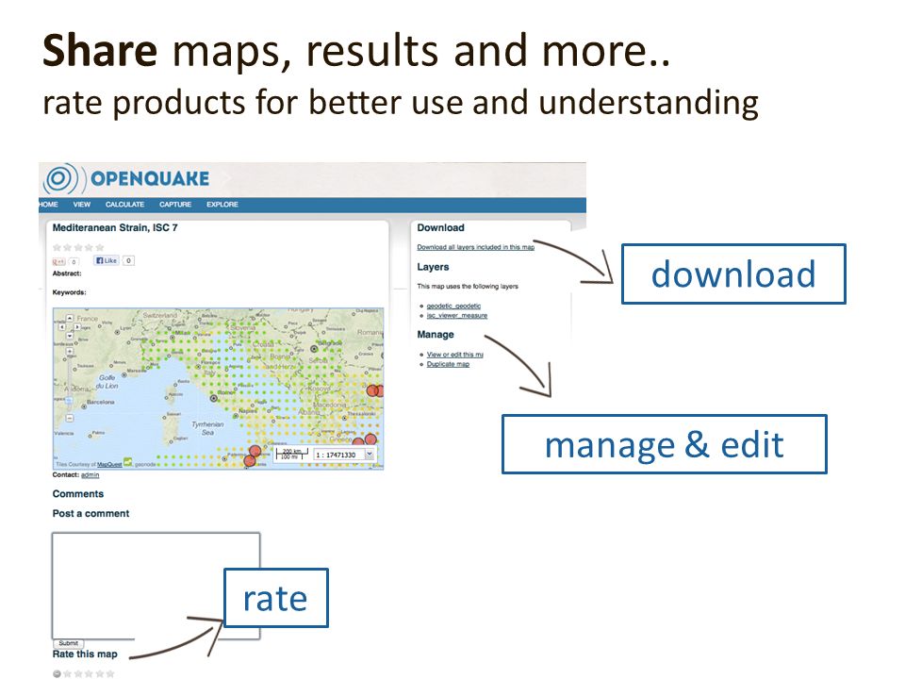Set stars under Rate this map

pyautogui.click(x=89, y=673)
